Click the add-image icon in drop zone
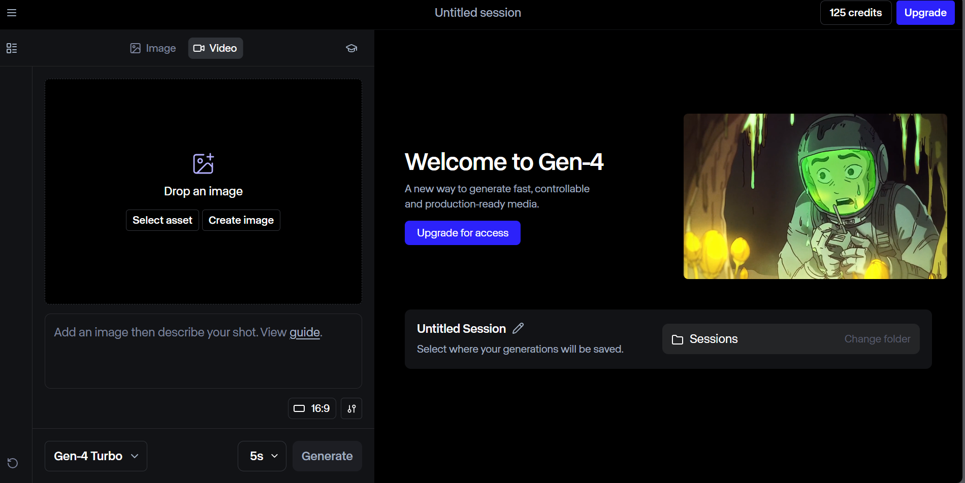 pyautogui.click(x=203, y=163)
